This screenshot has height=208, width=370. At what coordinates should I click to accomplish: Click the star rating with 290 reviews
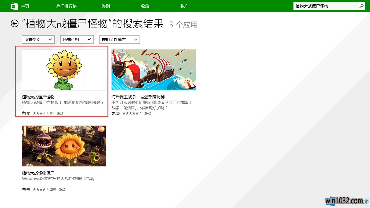41,189
